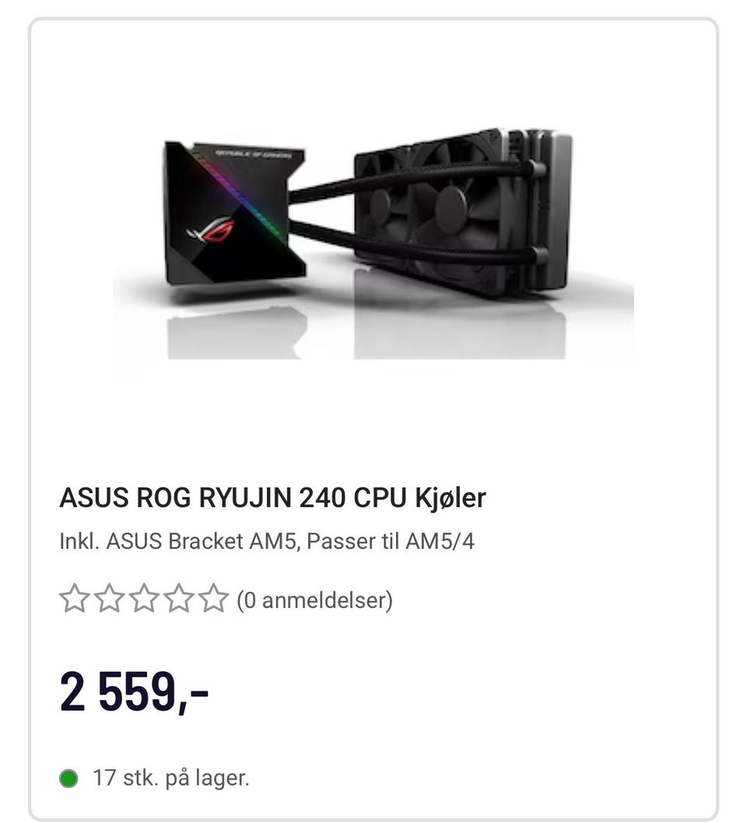
Task: Click the green in-stock indicator dot
Action: click(x=68, y=779)
